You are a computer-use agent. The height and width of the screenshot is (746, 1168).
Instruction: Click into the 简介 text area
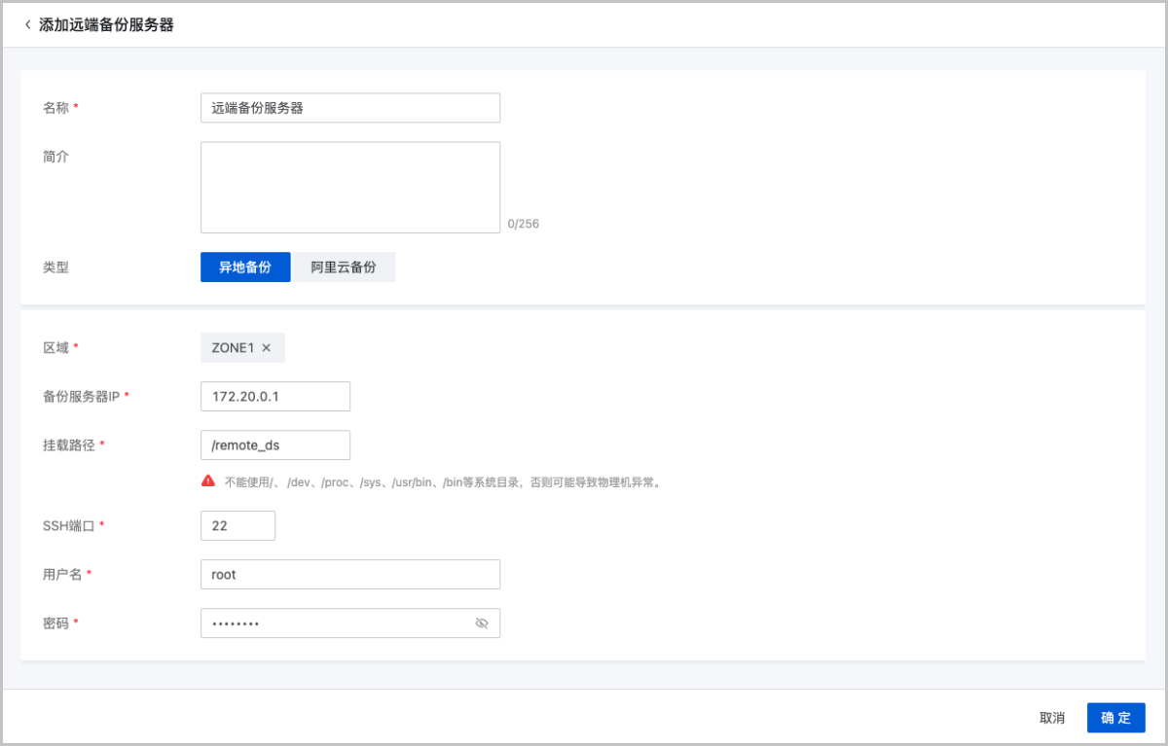[x=350, y=188]
